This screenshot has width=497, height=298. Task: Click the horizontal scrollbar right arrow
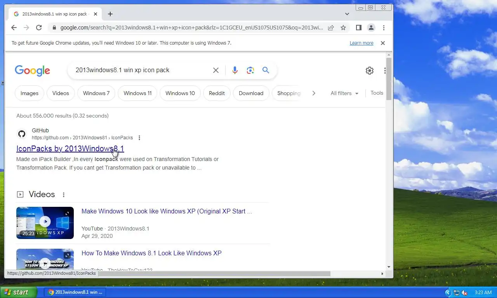point(382,274)
